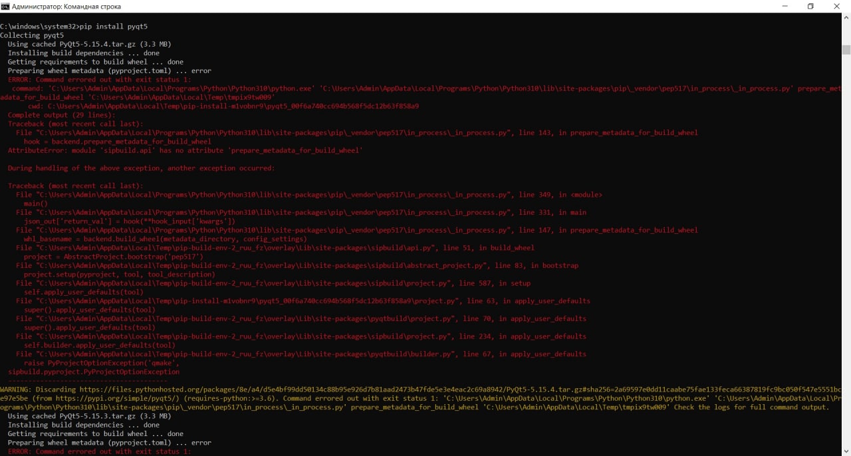Click the 'project.py", line 587, in setup' line

tap(273, 283)
